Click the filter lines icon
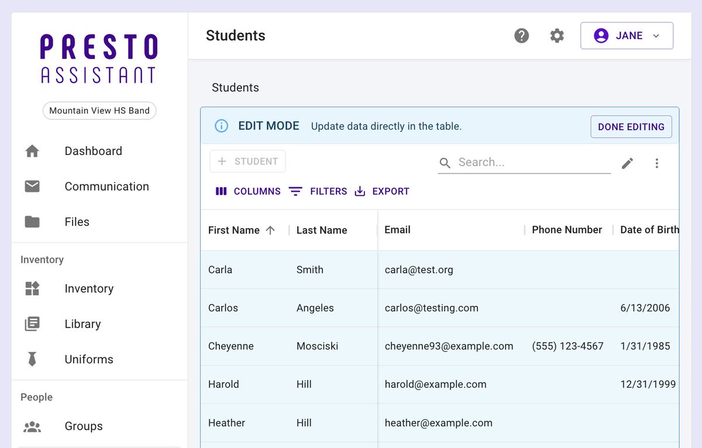The width and height of the screenshot is (702, 448). pos(296,191)
